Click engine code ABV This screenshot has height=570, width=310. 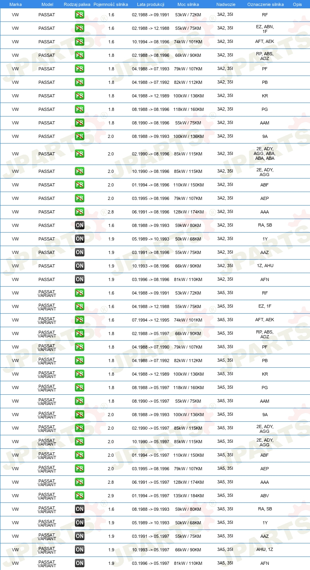pos(264,496)
